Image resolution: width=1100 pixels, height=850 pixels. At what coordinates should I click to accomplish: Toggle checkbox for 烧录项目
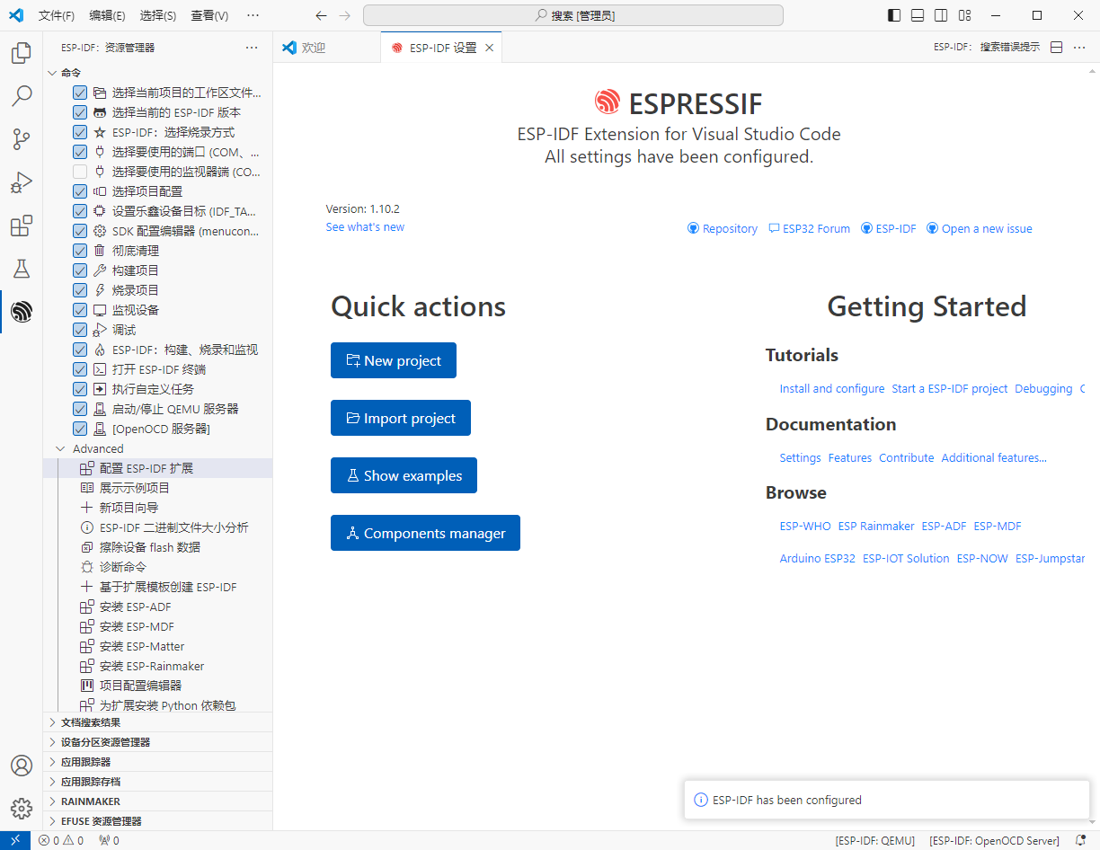click(80, 290)
